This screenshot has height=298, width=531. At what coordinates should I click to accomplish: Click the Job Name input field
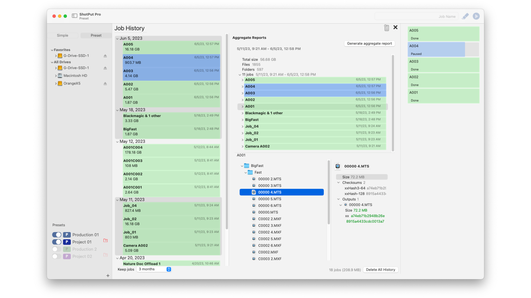point(416,16)
